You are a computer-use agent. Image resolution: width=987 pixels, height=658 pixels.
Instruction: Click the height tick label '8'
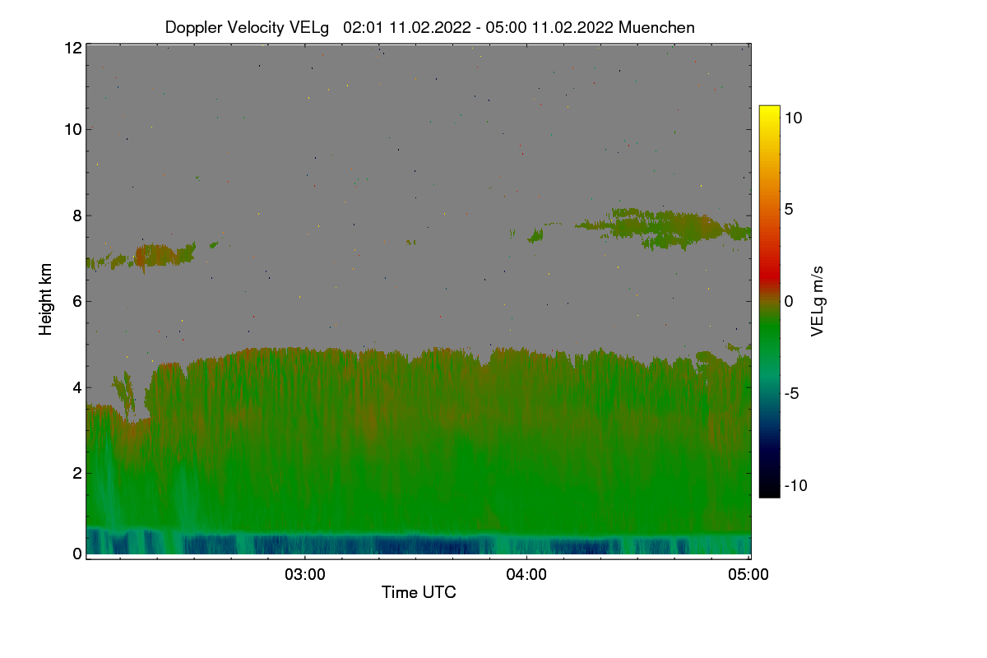click(77, 215)
